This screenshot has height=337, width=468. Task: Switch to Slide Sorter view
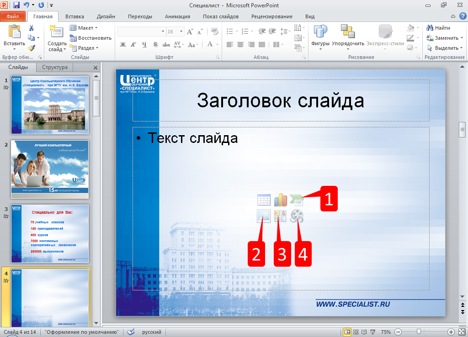pyautogui.click(x=355, y=332)
